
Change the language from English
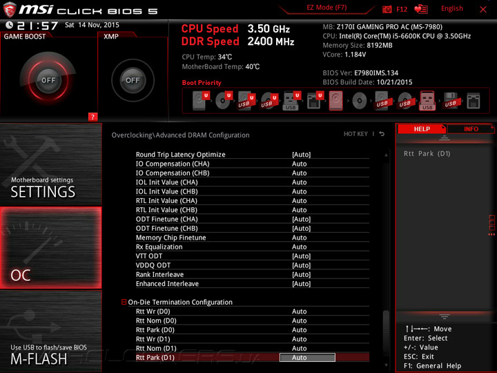451,8
